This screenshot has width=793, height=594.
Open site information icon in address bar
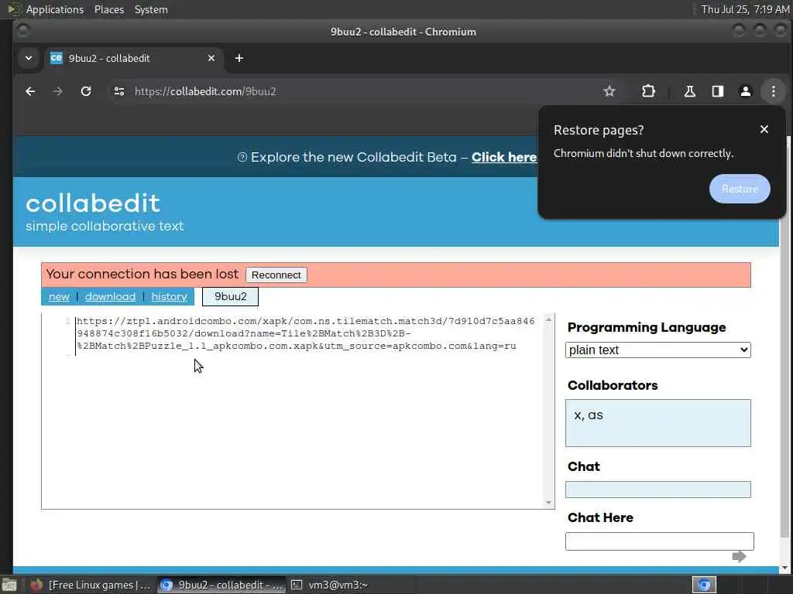pyautogui.click(x=119, y=91)
